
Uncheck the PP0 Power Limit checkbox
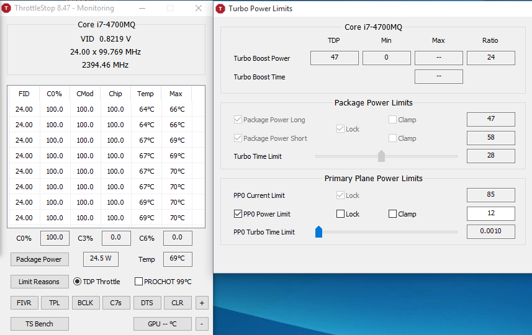[238, 214]
